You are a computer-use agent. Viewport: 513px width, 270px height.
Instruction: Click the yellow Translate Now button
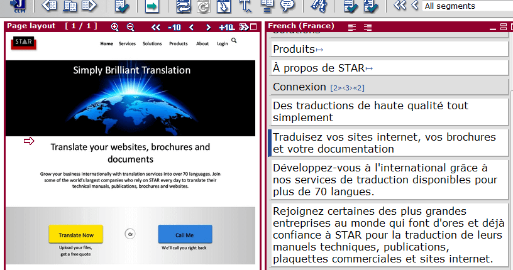[76, 234]
